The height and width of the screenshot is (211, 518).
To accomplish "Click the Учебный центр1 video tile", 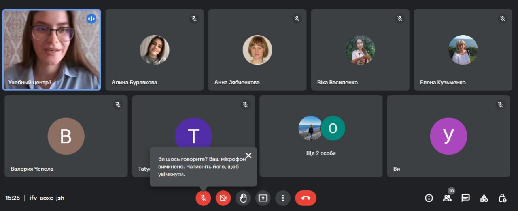I will (51, 50).
